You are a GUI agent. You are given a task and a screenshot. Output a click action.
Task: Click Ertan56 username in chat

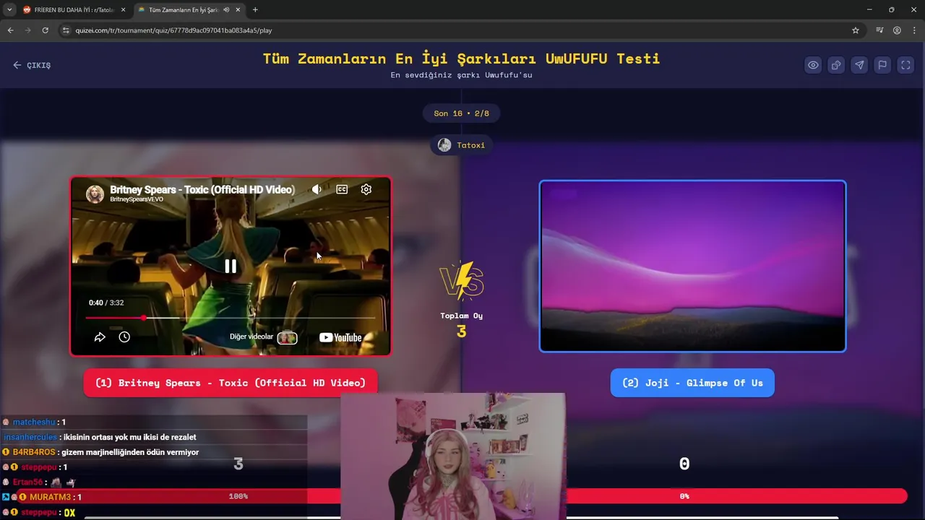tap(28, 482)
